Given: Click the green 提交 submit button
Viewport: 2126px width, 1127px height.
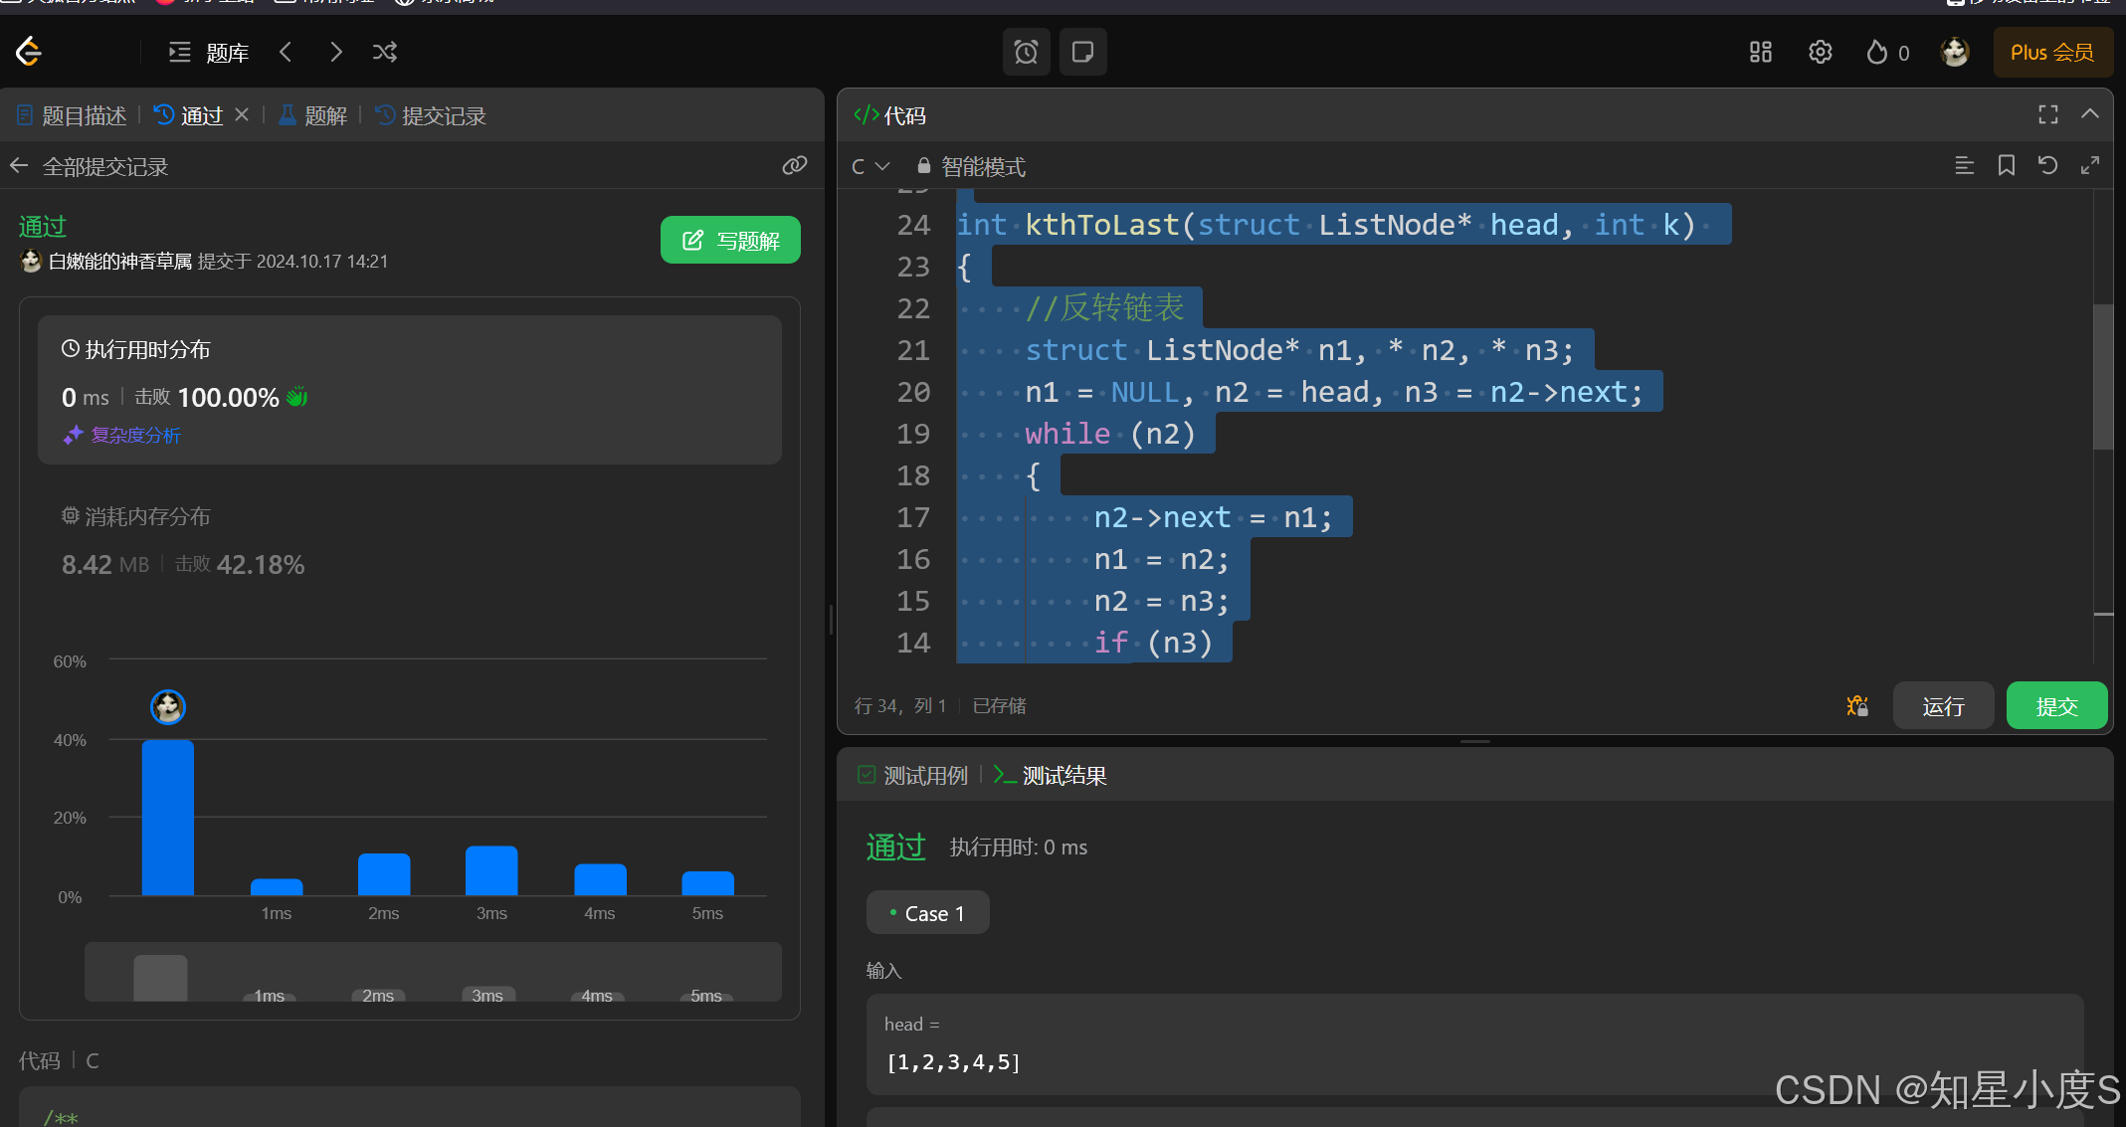Looking at the screenshot, I should (x=2055, y=706).
